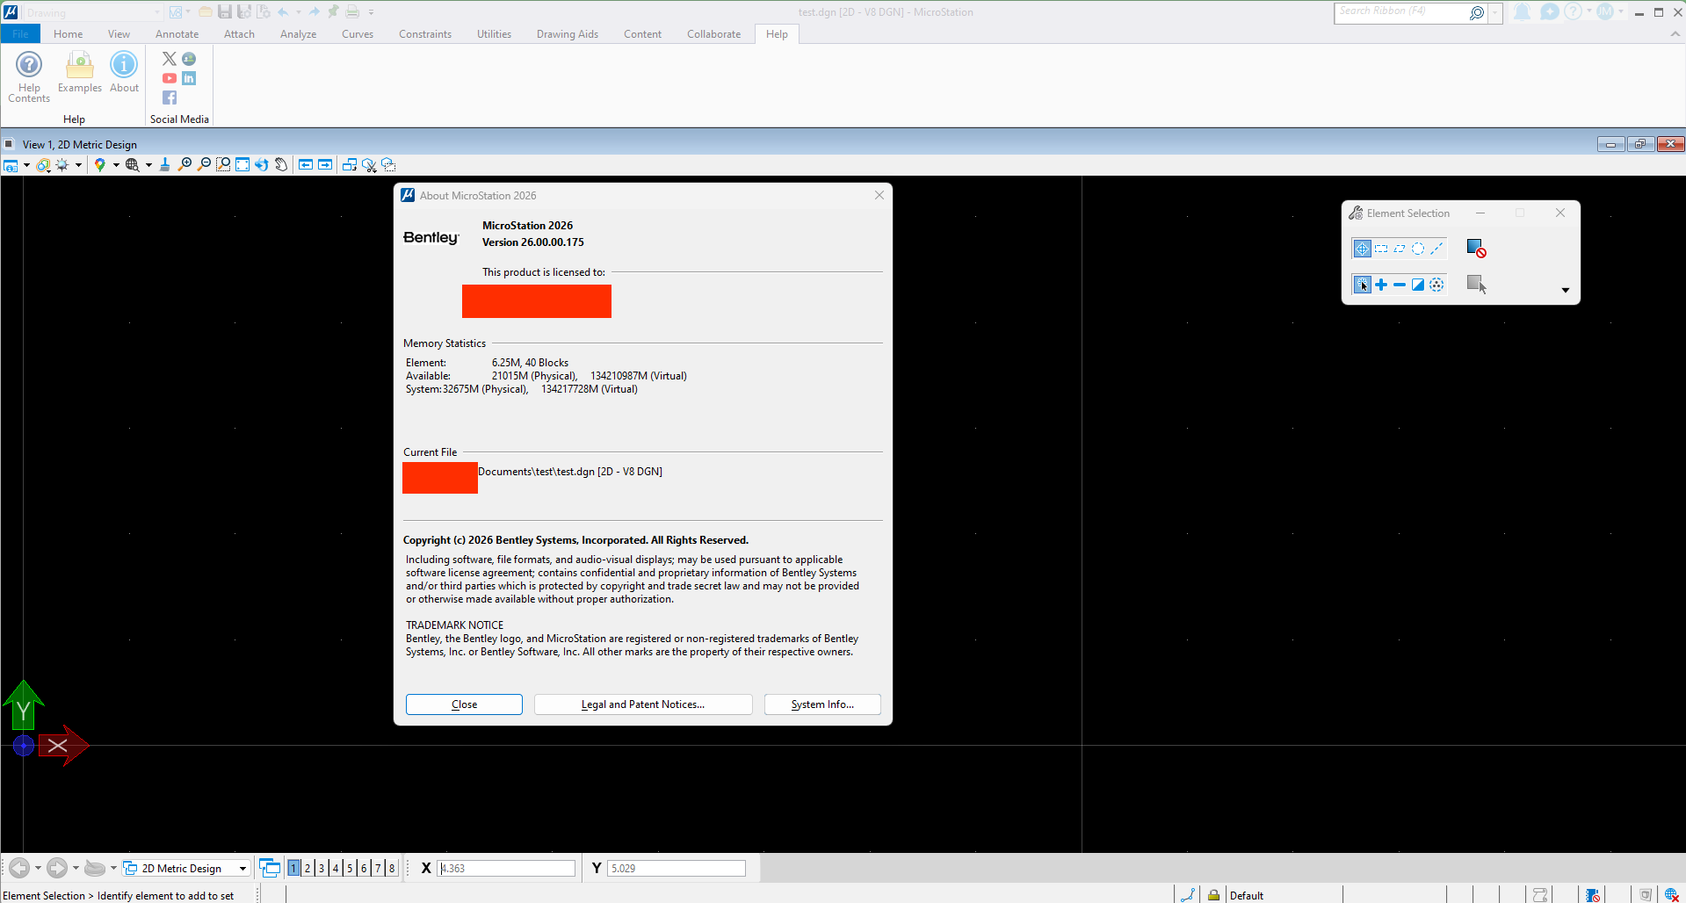Toggle view 5 in view groups
1686x903 pixels.
(x=350, y=868)
